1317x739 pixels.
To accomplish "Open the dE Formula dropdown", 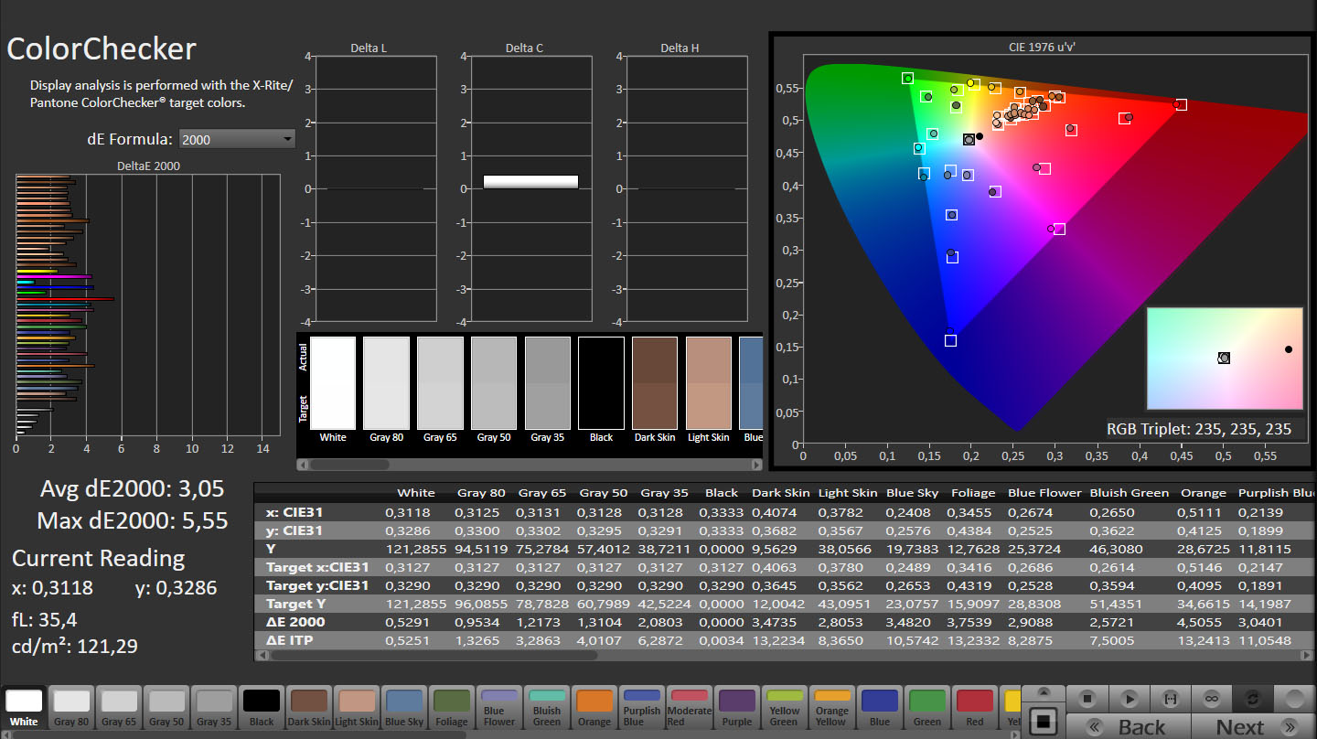I will 237,139.
